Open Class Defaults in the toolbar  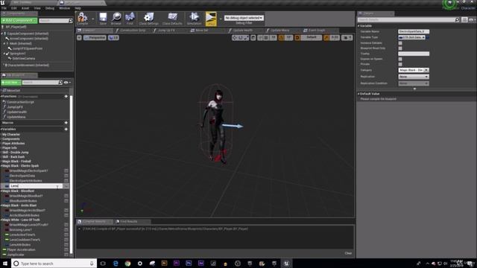(x=172, y=19)
